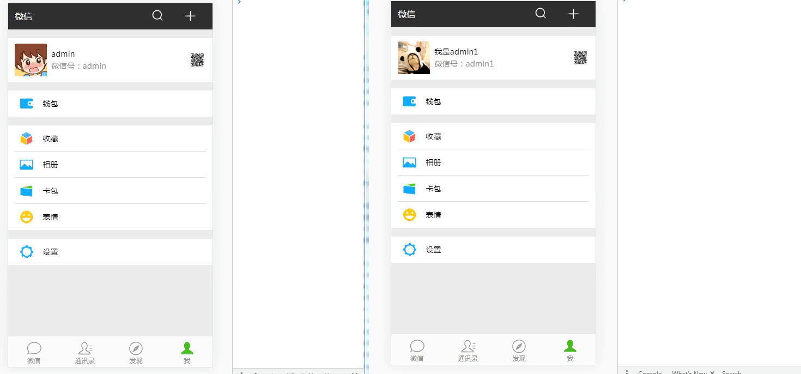Click the nickname text '我是admin1'

(x=456, y=52)
